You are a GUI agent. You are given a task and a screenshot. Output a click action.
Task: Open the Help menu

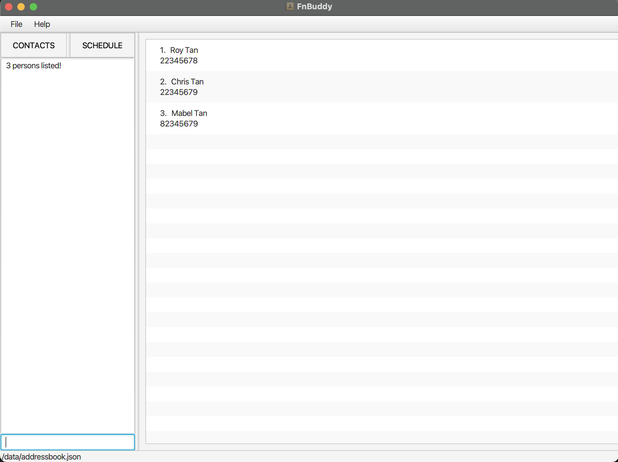point(42,24)
